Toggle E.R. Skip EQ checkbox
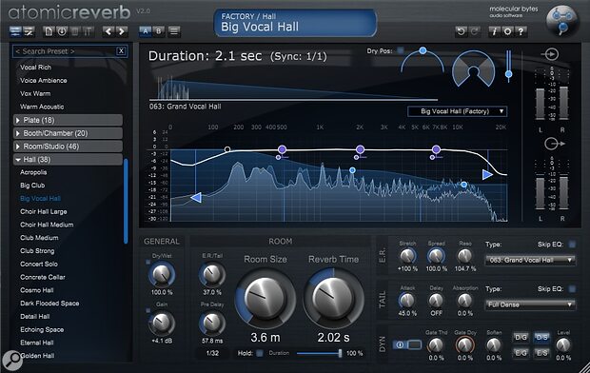 click(572, 245)
